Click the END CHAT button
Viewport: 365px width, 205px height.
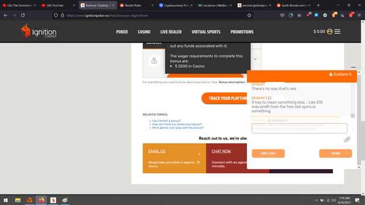tap(268, 153)
